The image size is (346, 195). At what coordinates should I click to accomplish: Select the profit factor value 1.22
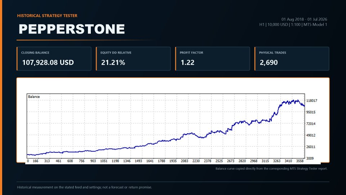(187, 62)
